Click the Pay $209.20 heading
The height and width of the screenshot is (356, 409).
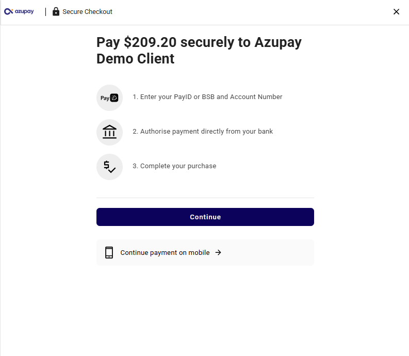pos(199,51)
